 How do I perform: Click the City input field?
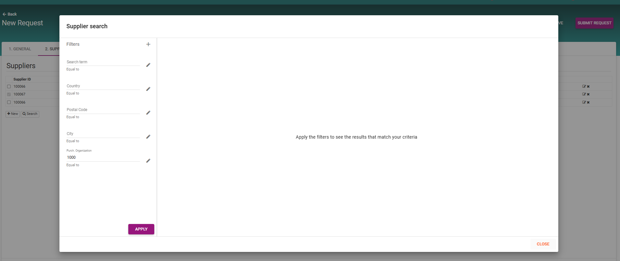tap(103, 133)
